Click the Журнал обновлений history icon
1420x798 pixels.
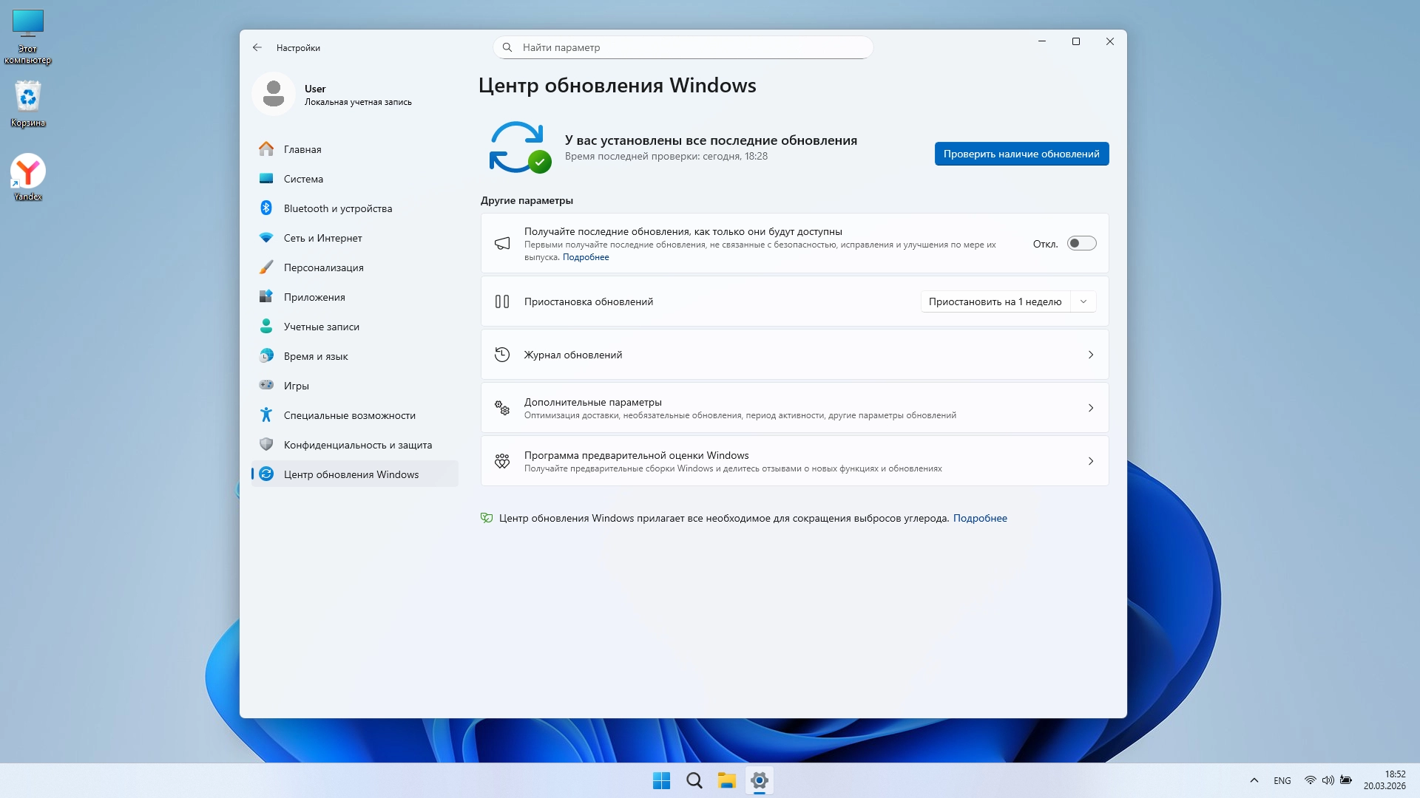click(502, 355)
